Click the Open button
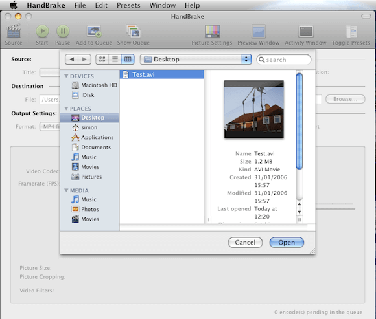The width and height of the screenshot is (376, 319). (x=287, y=243)
